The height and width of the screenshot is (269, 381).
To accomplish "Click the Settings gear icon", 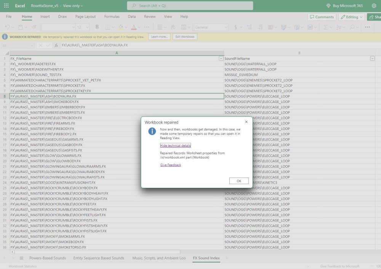I will coord(373,6).
